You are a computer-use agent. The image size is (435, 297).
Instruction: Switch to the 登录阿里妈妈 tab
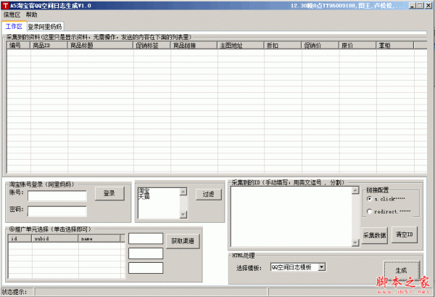(x=45, y=27)
